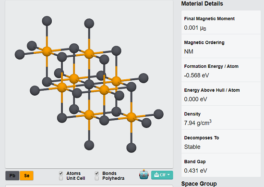The width and height of the screenshot is (264, 187).
Task: Click the density value 7.94 g/cm3
Action: point(198,123)
